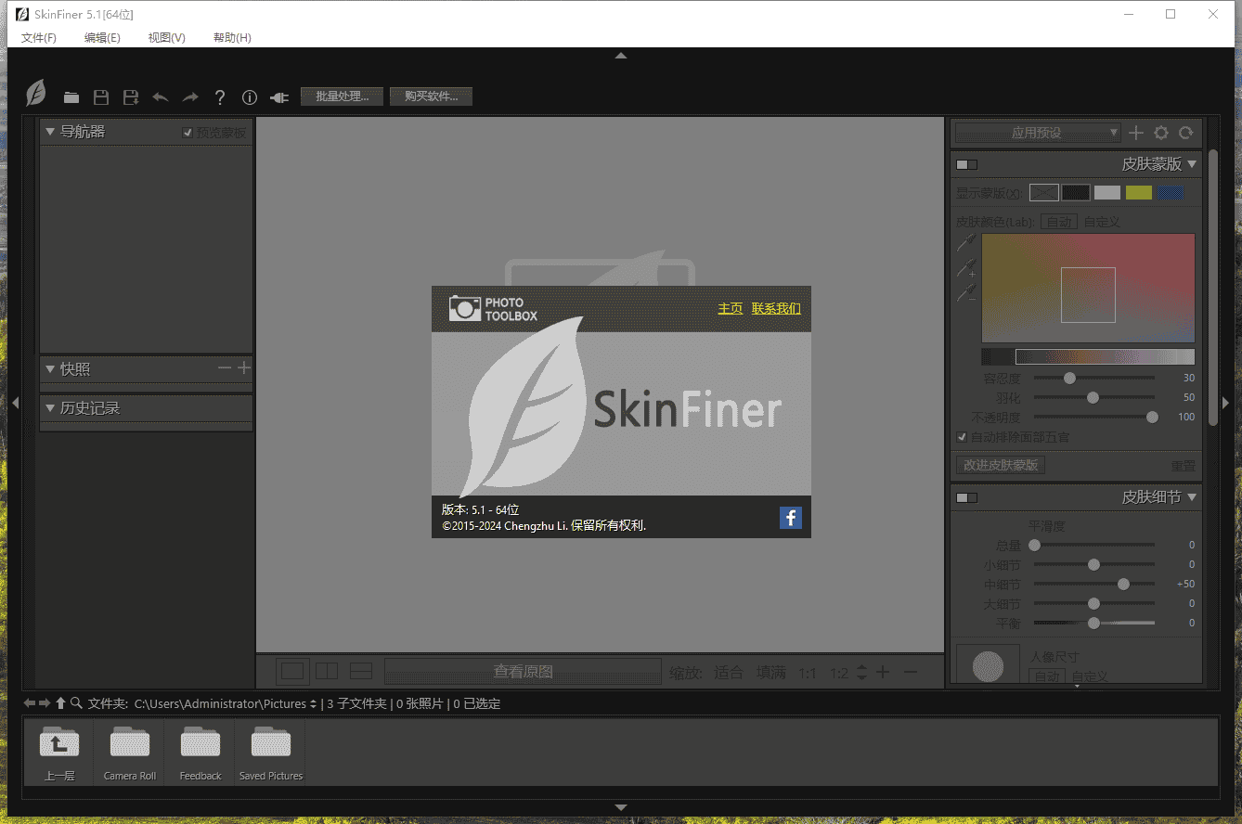Click the info icon in the toolbar
The height and width of the screenshot is (824, 1242).
(x=249, y=97)
